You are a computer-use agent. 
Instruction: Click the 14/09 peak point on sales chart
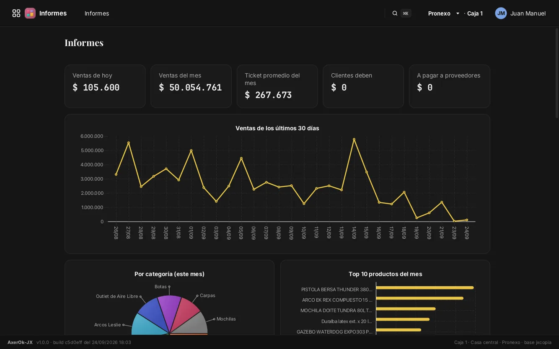[354, 139]
